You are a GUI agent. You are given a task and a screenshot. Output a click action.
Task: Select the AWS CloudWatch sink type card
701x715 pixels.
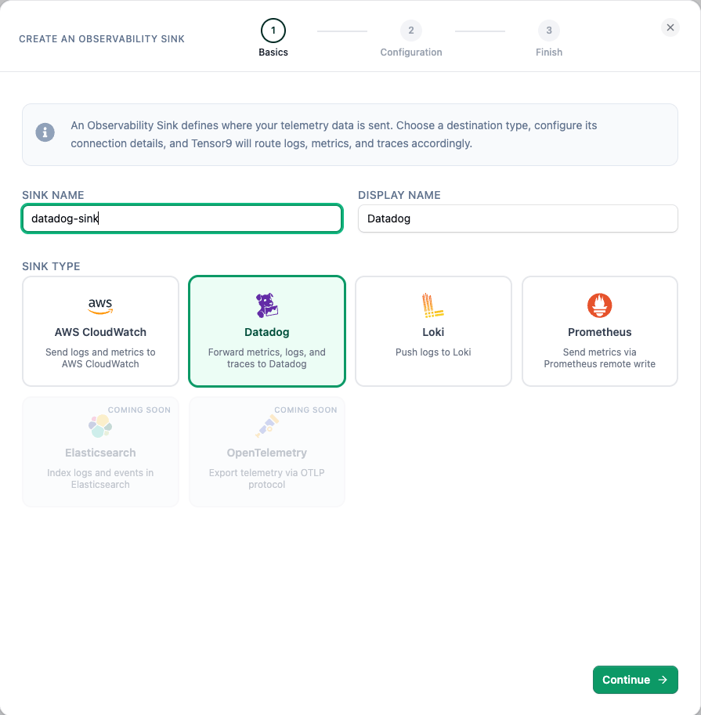click(x=100, y=331)
